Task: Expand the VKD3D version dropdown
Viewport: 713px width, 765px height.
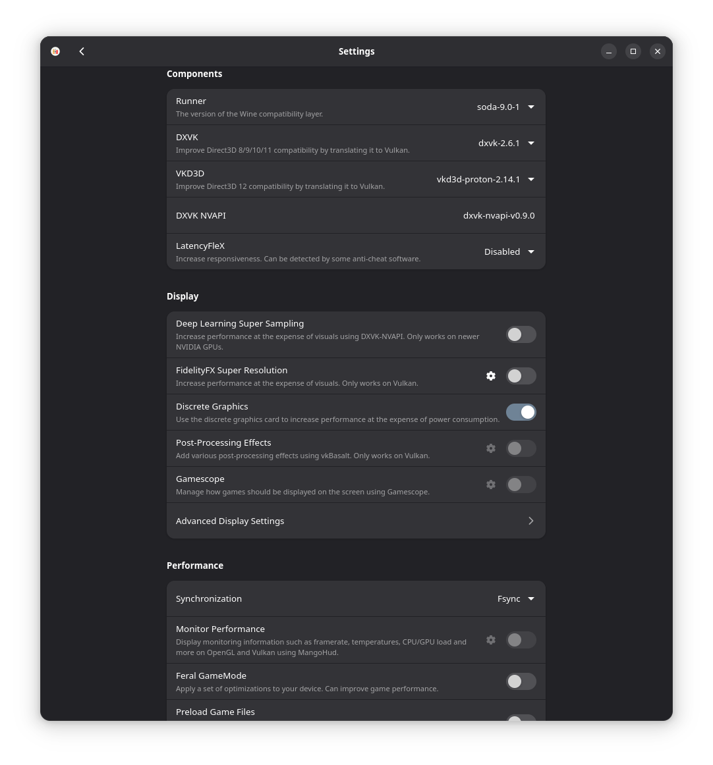Action: (x=486, y=179)
